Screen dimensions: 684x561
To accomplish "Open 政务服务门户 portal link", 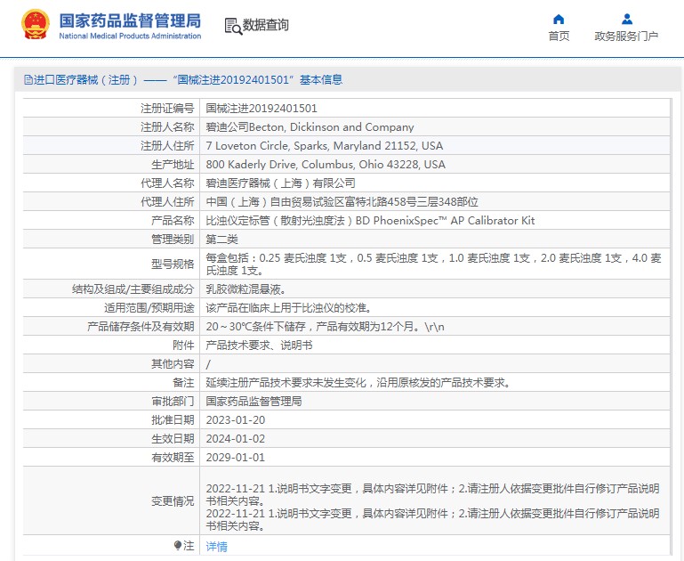I will tap(626, 37).
